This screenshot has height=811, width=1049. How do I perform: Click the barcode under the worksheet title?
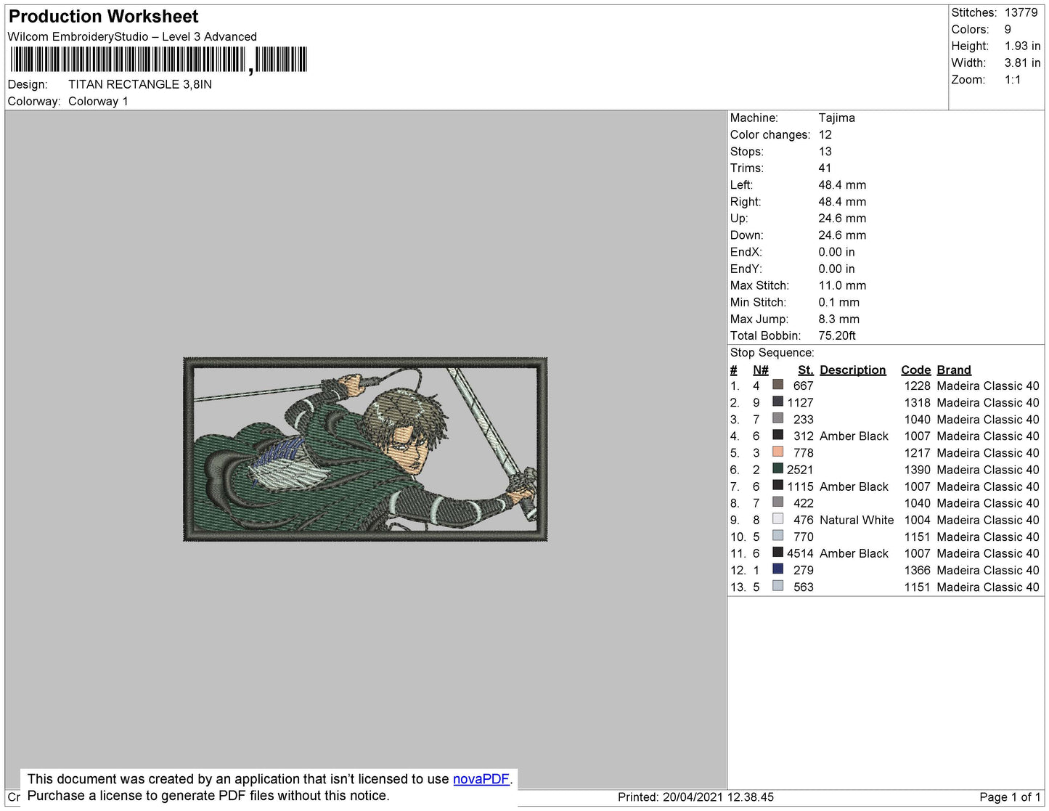[x=158, y=60]
